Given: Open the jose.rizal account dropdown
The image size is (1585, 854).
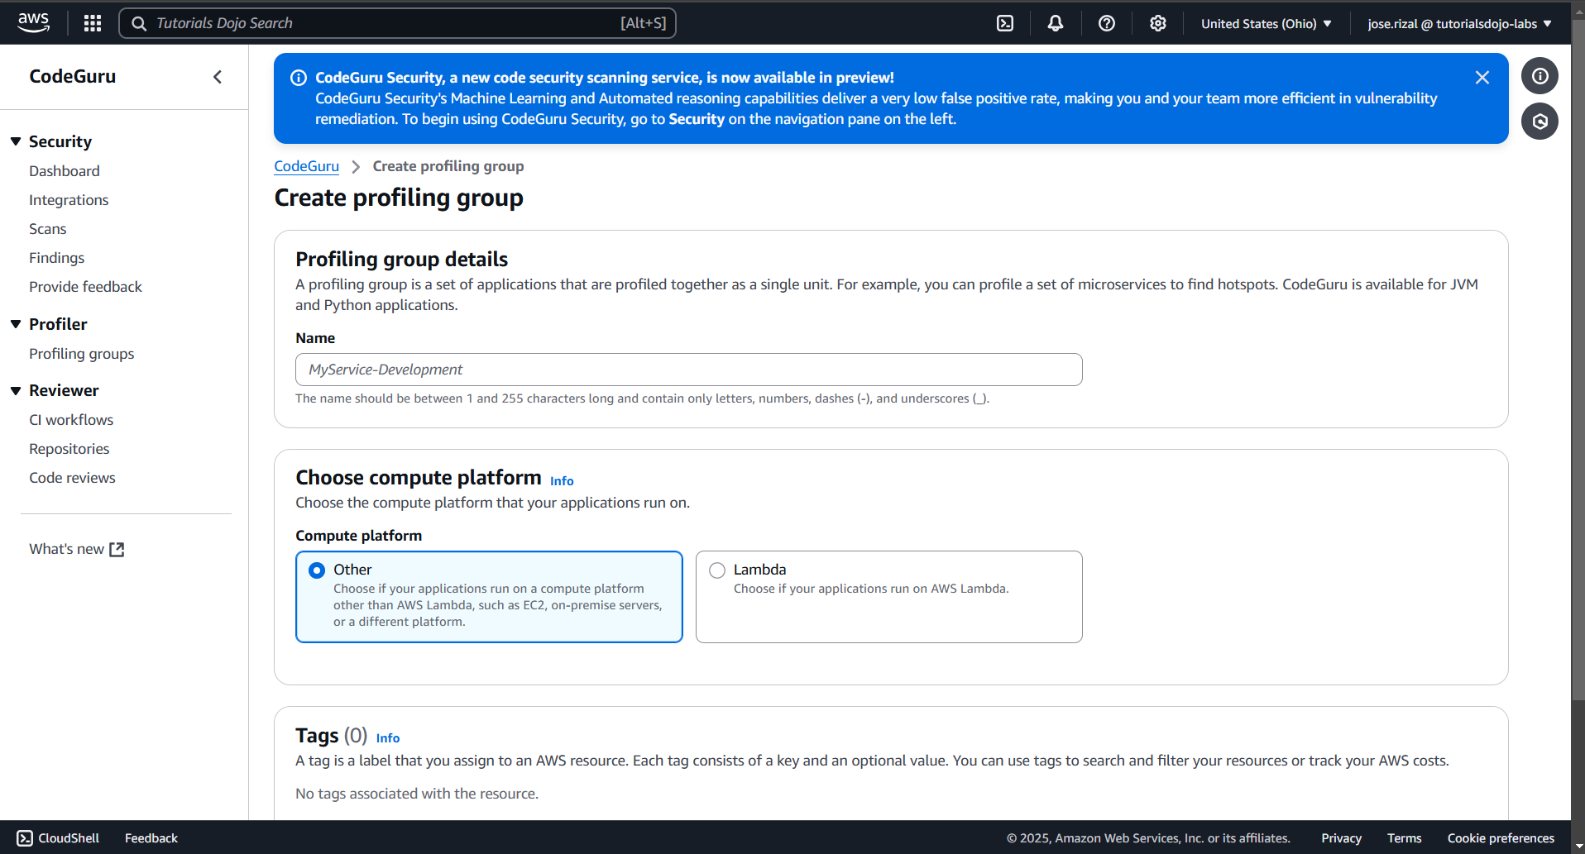Looking at the screenshot, I should 1459,23.
